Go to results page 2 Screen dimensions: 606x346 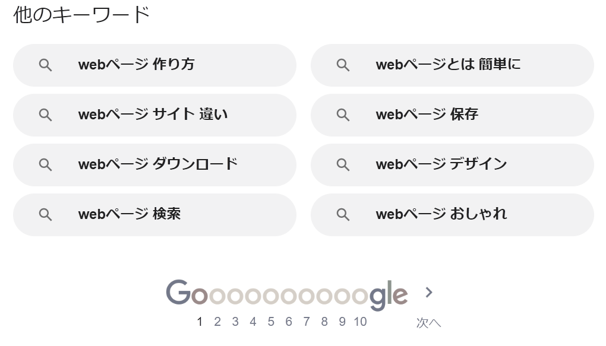click(217, 322)
